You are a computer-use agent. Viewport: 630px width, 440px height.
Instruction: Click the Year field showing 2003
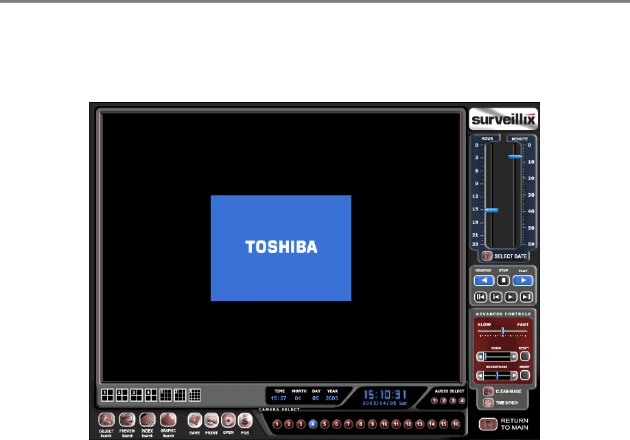point(332,398)
